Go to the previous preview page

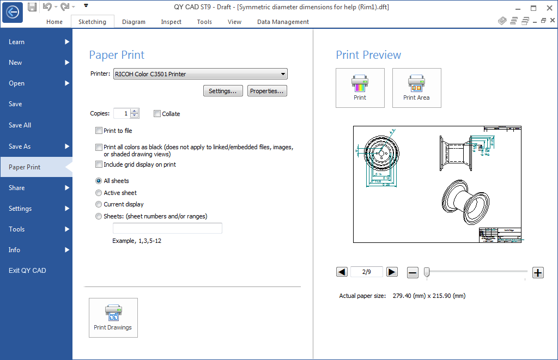(x=342, y=272)
